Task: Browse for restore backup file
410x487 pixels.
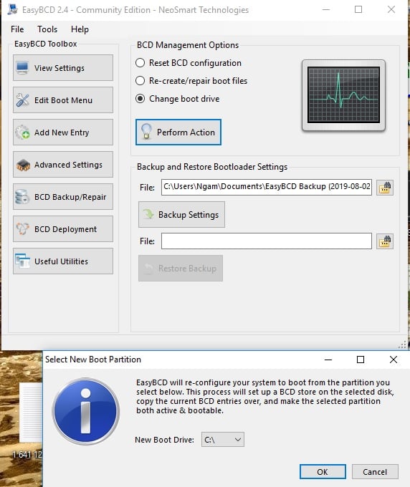Action: 385,241
